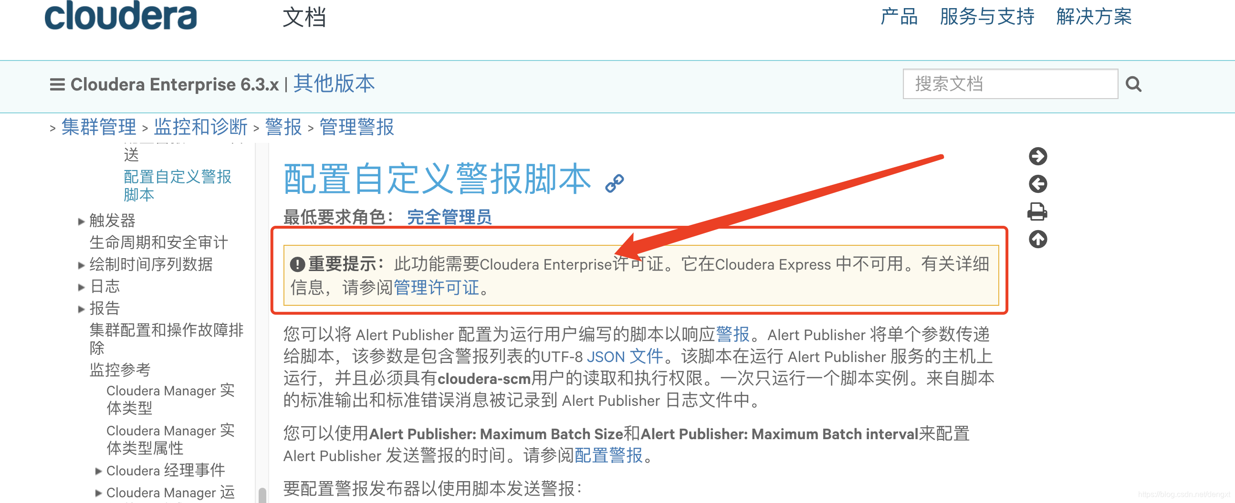1235x503 pixels.
Task: Open the 产品 menu
Action: click(899, 17)
